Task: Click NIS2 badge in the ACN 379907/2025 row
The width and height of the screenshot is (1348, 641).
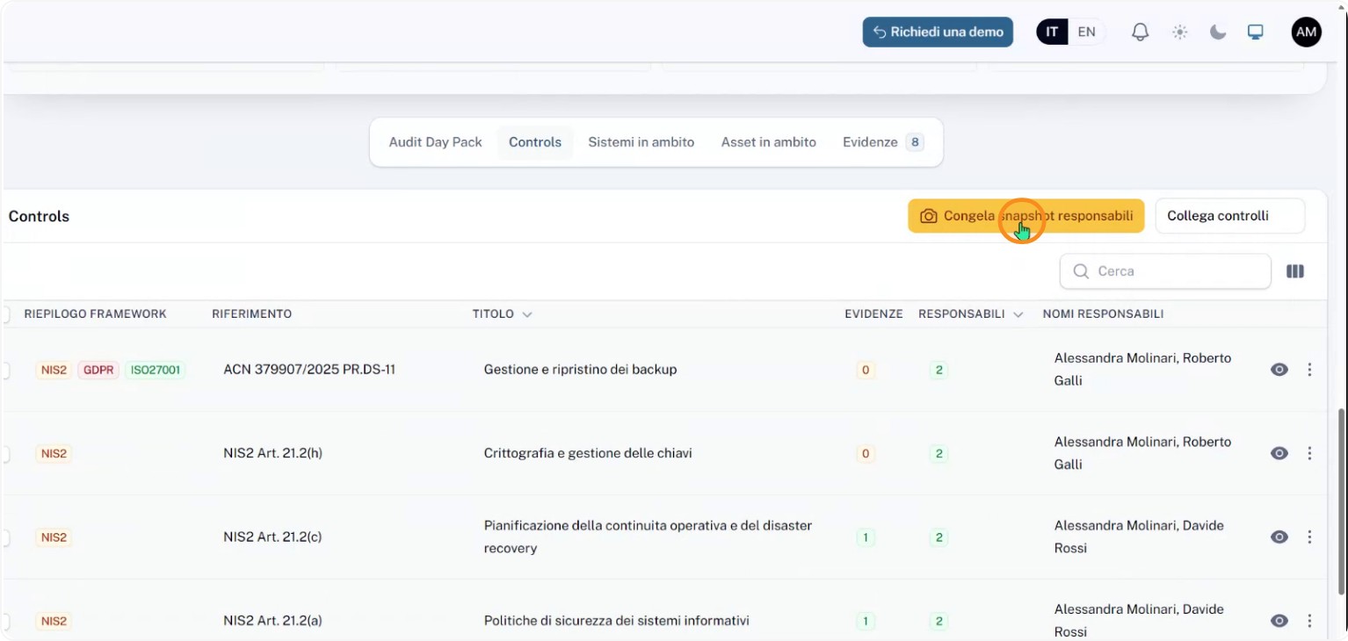Action: point(54,370)
